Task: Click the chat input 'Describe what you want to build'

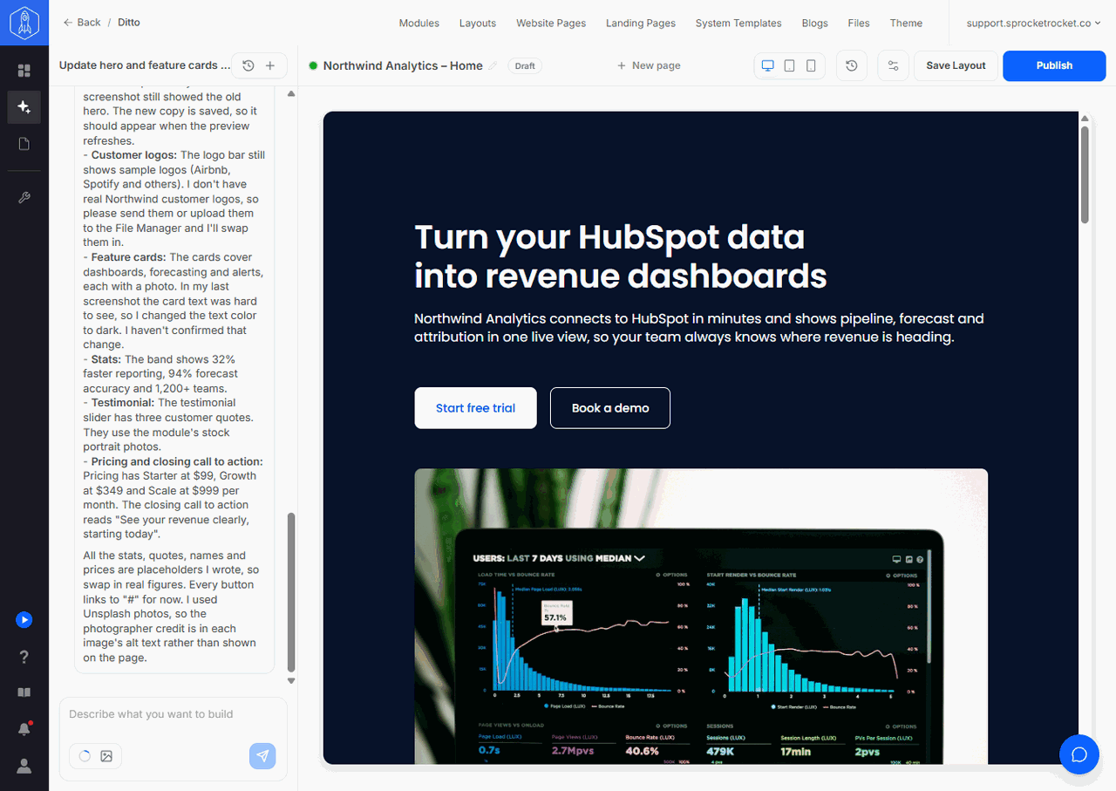Action: (x=173, y=714)
